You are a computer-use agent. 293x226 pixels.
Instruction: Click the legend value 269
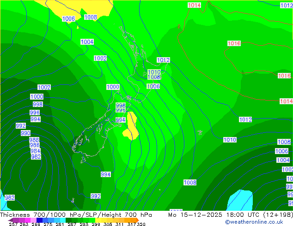pos(36,224)
